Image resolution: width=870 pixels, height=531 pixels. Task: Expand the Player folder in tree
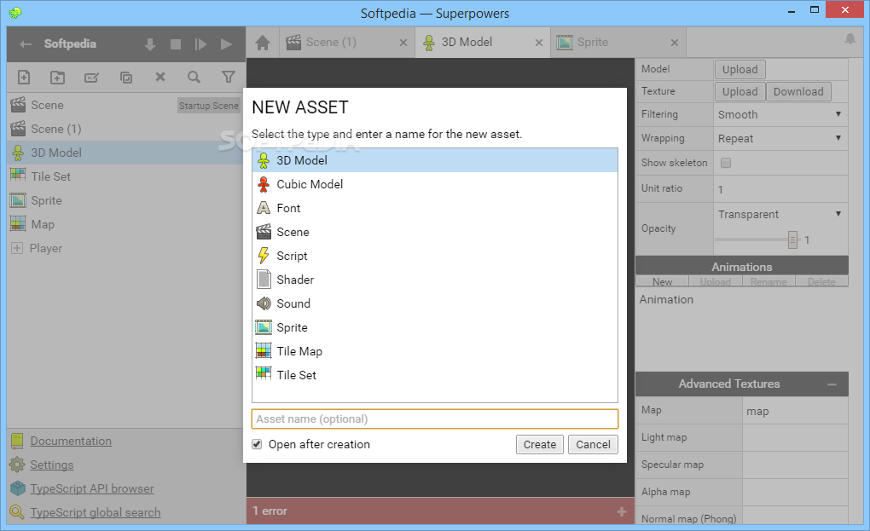(17, 248)
